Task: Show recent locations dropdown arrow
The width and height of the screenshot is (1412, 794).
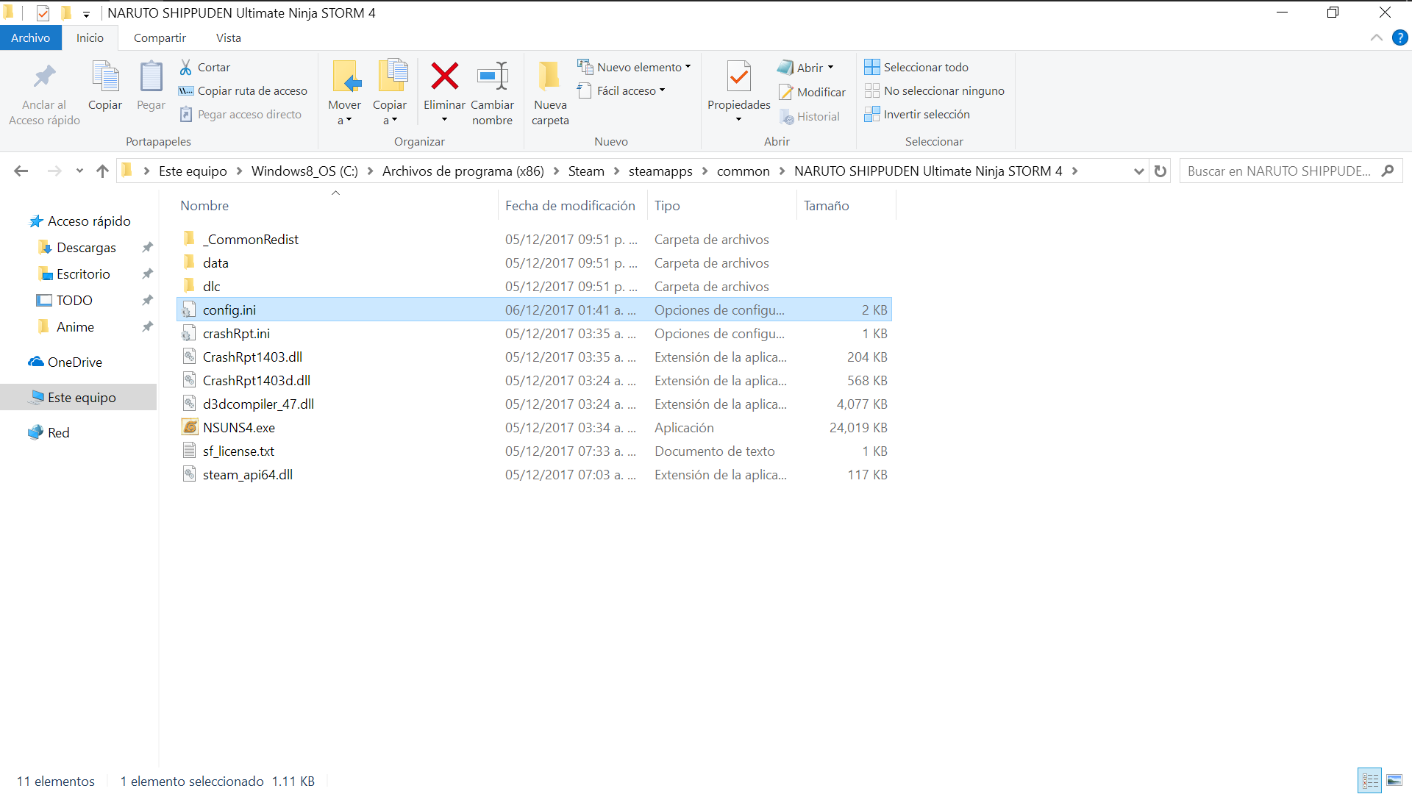Action: pyautogui.click(x=79, y=171)
